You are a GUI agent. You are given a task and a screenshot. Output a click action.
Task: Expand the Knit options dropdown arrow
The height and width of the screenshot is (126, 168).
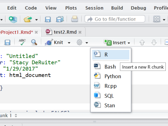69,43
